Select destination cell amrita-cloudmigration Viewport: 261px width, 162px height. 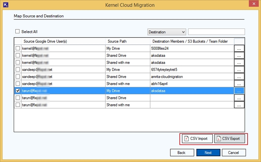(192, 76)
